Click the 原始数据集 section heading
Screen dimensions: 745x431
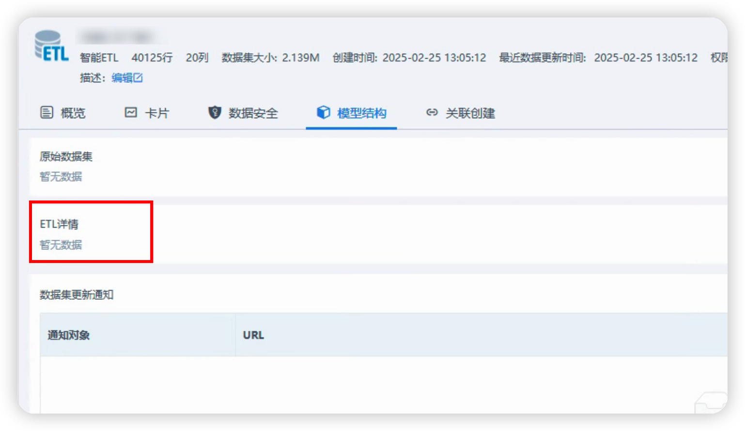pyautogui.click(x=66, y=156)
